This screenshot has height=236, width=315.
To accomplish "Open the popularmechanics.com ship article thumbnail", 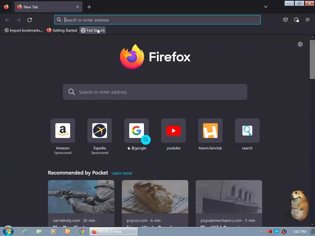I will click(x=229, y=197).
